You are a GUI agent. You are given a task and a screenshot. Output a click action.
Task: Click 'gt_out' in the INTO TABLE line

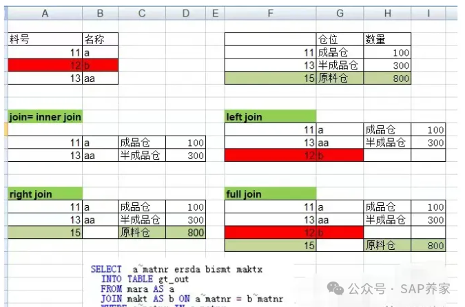[174, 279]
